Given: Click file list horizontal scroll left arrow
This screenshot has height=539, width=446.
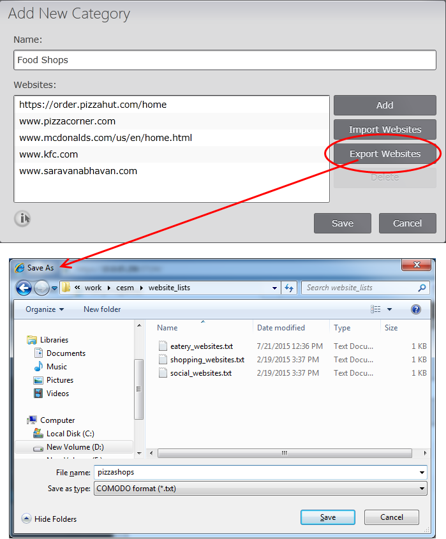Looking at the screenshot, I should point(151,453).
